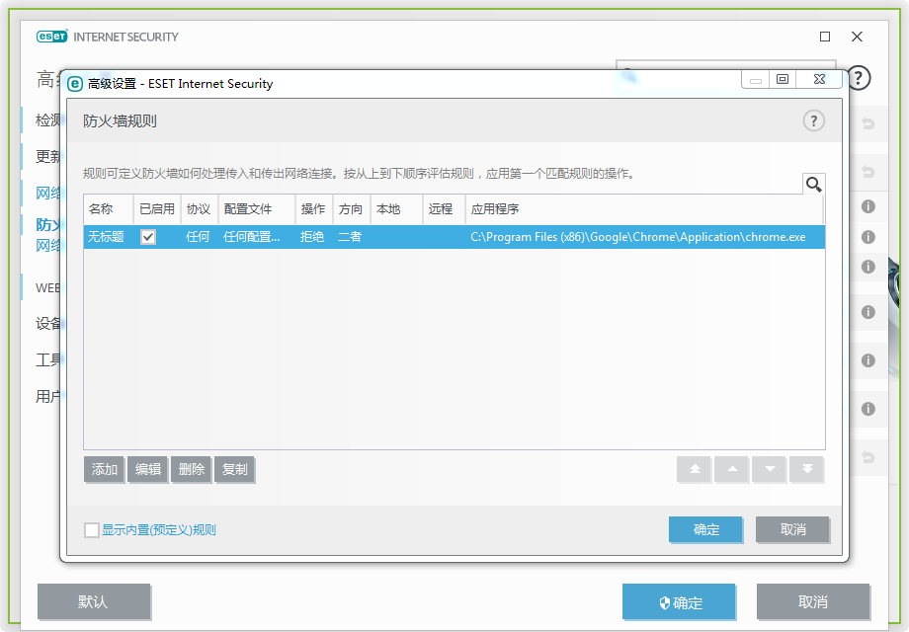Click the 复制 button

pyautogui.click(x=235, y=469)
